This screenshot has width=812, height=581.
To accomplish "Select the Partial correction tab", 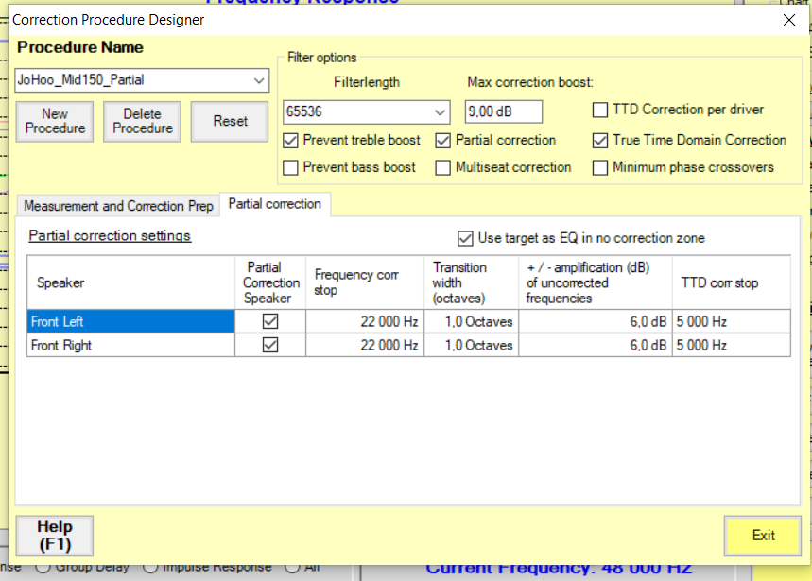I will pyautogui.click(x=275, y=204).
